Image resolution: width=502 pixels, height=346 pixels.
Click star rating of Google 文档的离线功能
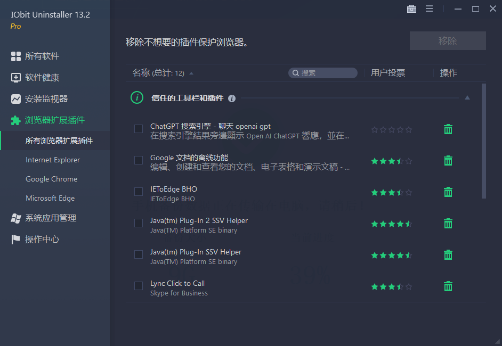pos(392,161)
